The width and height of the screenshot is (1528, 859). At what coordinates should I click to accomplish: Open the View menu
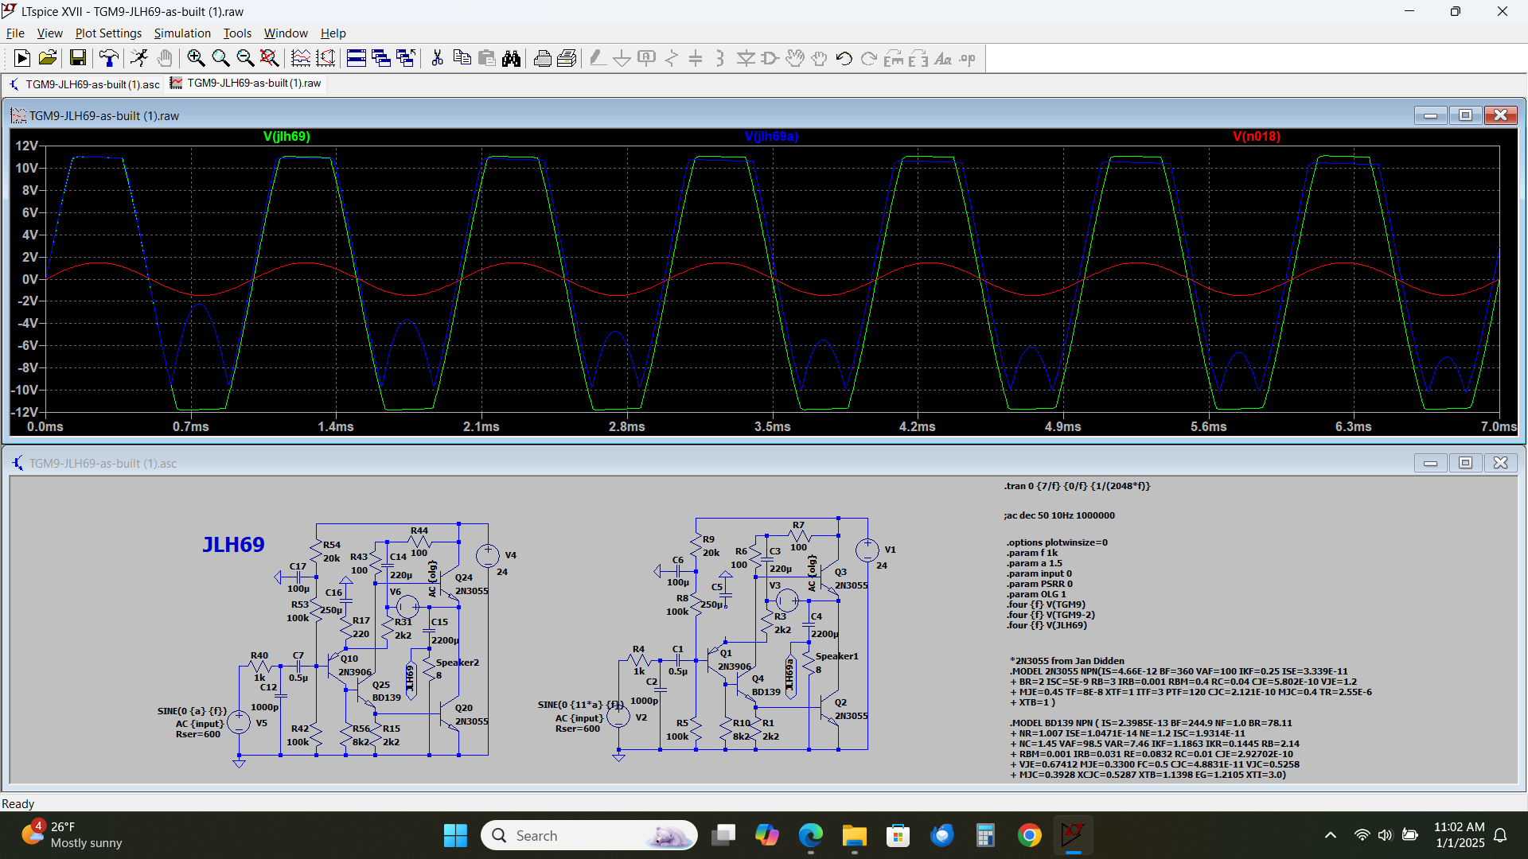(49, 33)
